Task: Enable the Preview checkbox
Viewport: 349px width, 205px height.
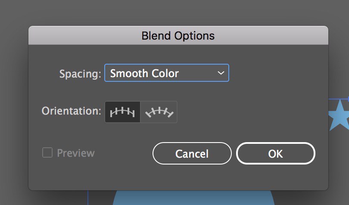Action: pos(47,153)
